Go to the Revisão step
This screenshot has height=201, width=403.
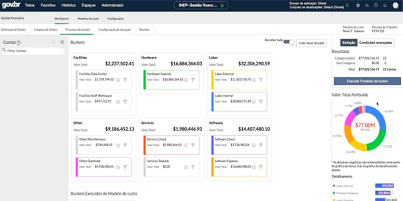(x=144, y=30)
